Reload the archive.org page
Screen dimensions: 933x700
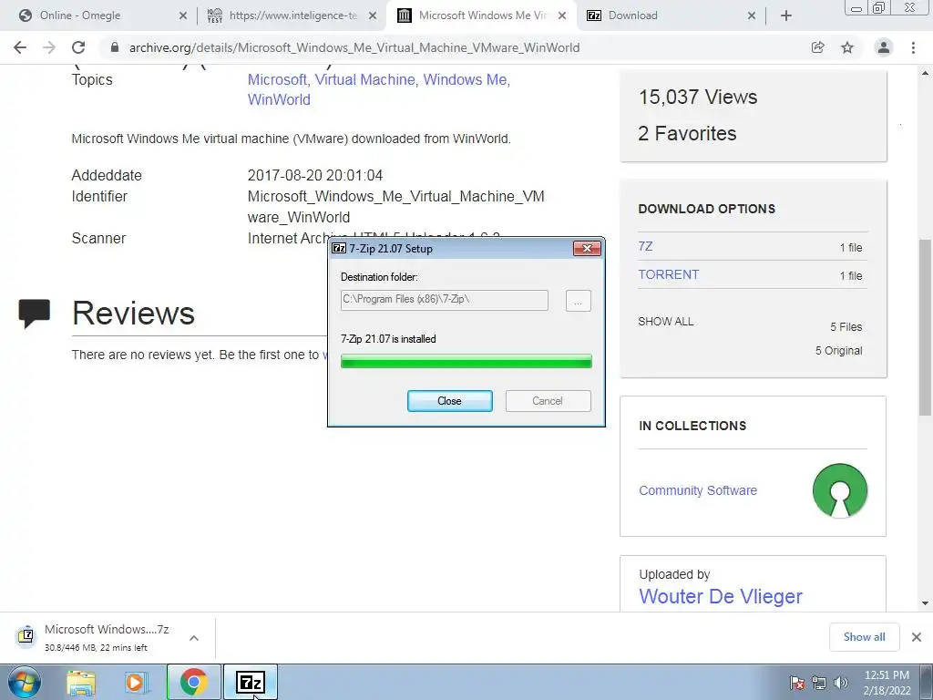[x=78, y=47]
